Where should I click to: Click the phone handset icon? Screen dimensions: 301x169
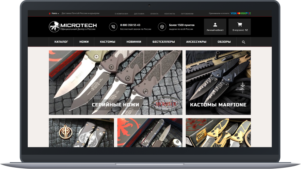click(113, 27)
